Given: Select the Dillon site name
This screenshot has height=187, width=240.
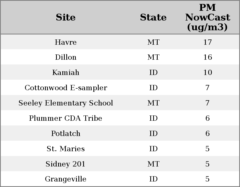Looking at the screenshot, I should click(66, 57).
